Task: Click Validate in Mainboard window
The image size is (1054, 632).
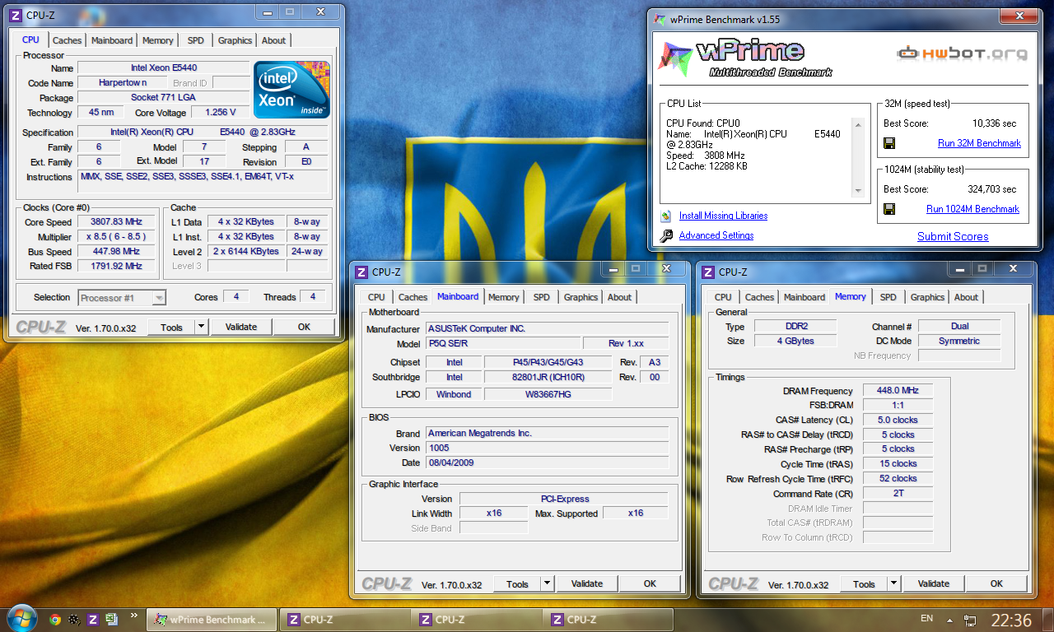Action: 587,583
